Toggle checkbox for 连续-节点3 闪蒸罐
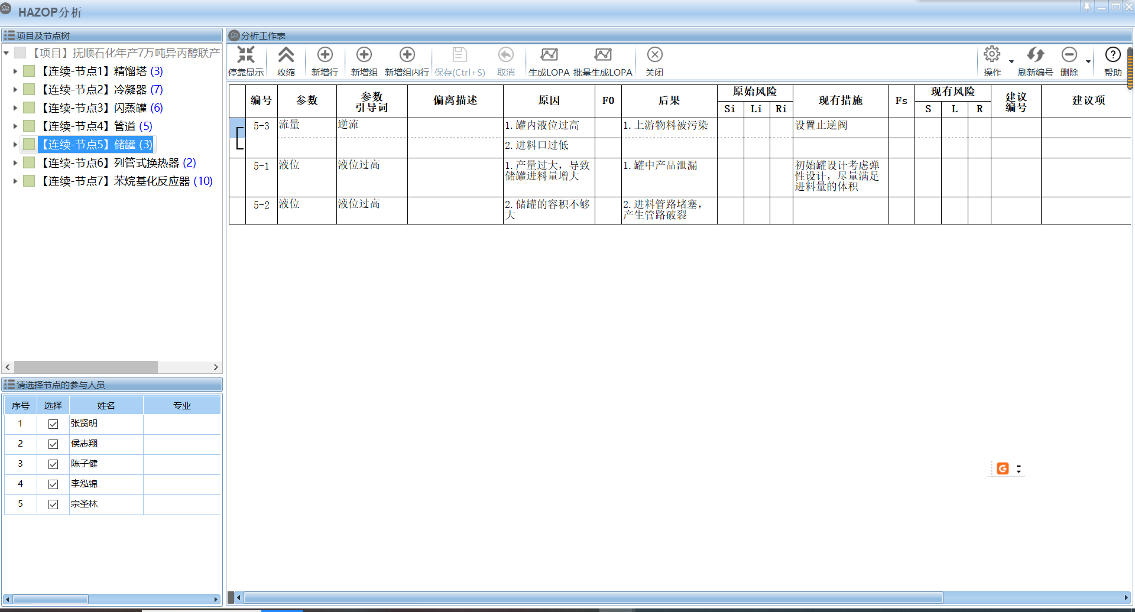Viewport: 1135px width, 612px height. tap(29, 108)
